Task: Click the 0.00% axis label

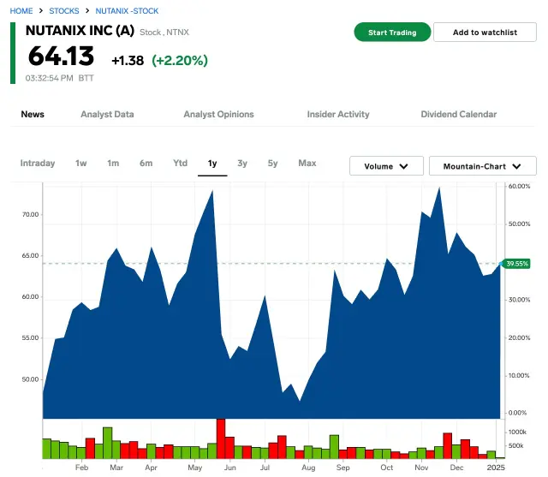Action: [517, 413]
